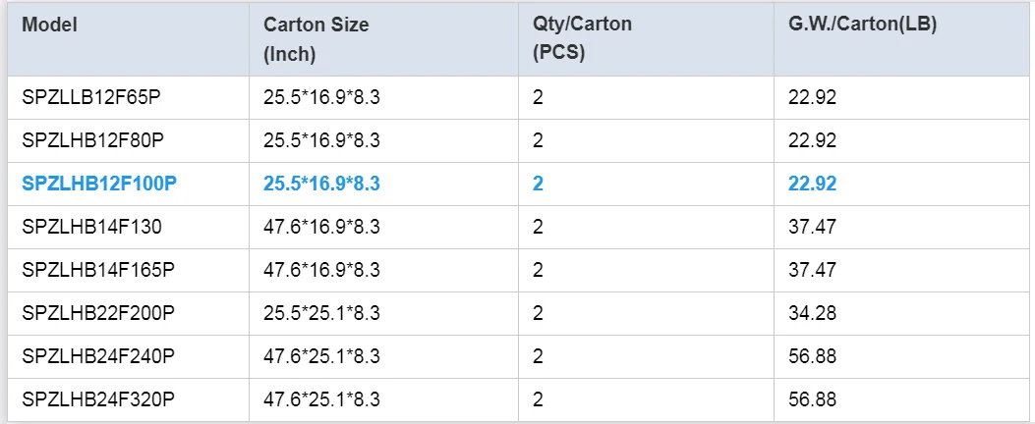This screenshot has width=1035, height=424.
Task: Click gross weight of SPZLHB14F130
Action: click(812, 227)
